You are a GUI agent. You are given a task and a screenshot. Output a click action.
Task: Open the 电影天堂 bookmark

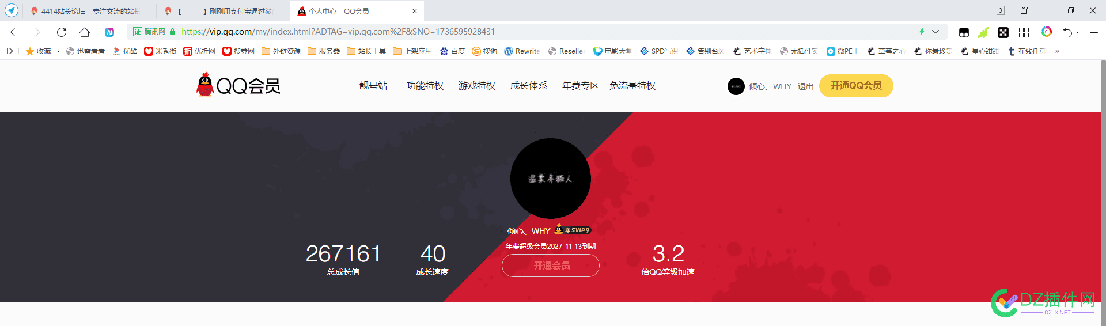click(x=612, y=51)
